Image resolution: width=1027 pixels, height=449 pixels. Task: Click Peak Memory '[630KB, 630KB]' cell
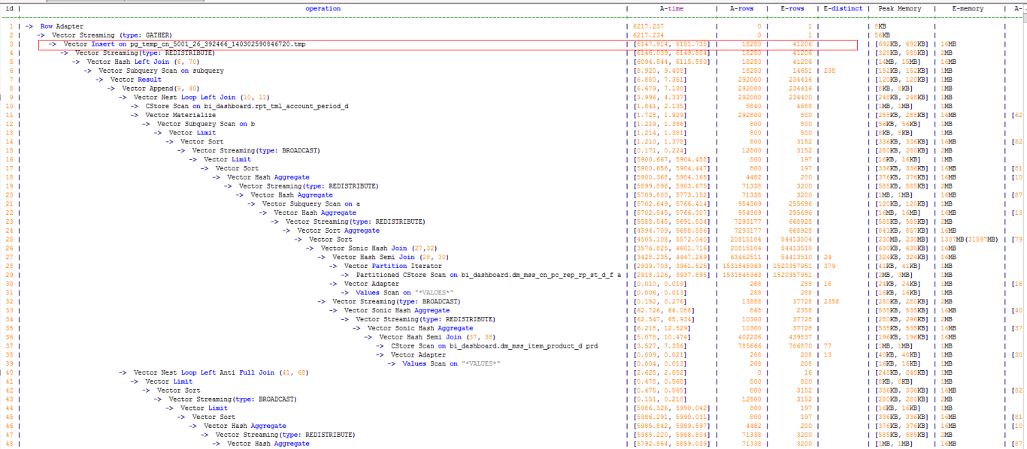(902, 248)
